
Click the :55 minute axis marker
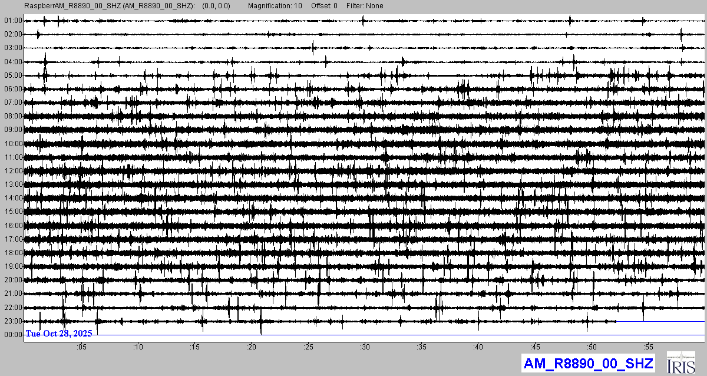(x=648, y=347)
